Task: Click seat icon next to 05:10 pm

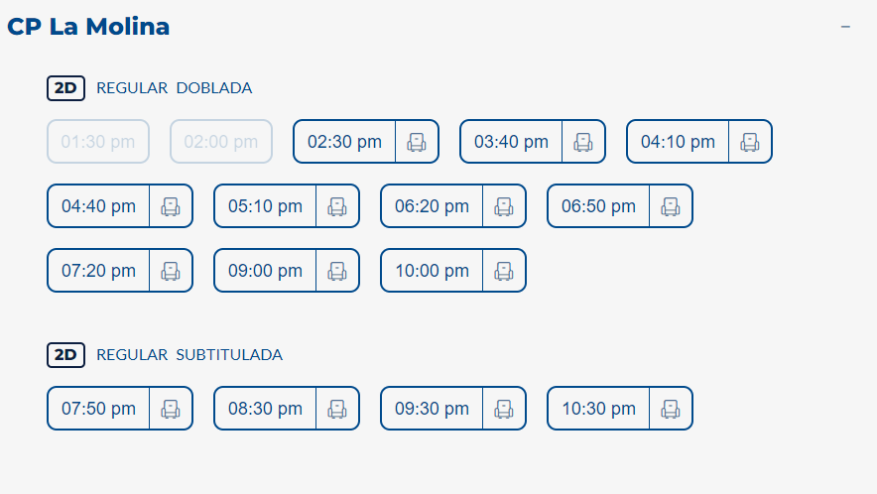Action: pos(337,206)
